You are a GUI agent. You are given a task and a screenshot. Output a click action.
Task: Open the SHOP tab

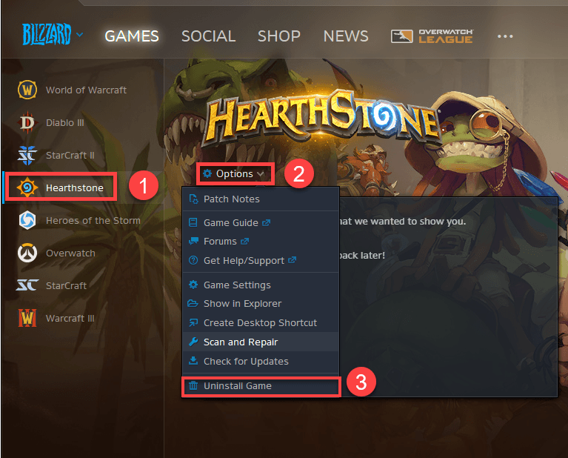[x=279, y=36]
